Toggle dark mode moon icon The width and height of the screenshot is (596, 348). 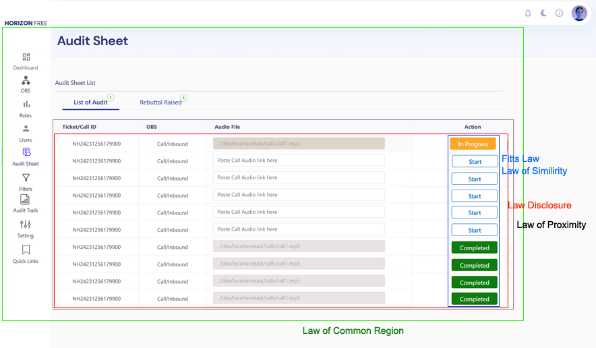point(543,13)
